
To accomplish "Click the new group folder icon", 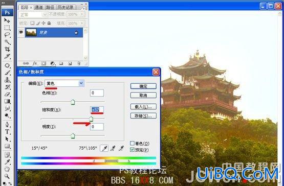I will tap(61, 63).
